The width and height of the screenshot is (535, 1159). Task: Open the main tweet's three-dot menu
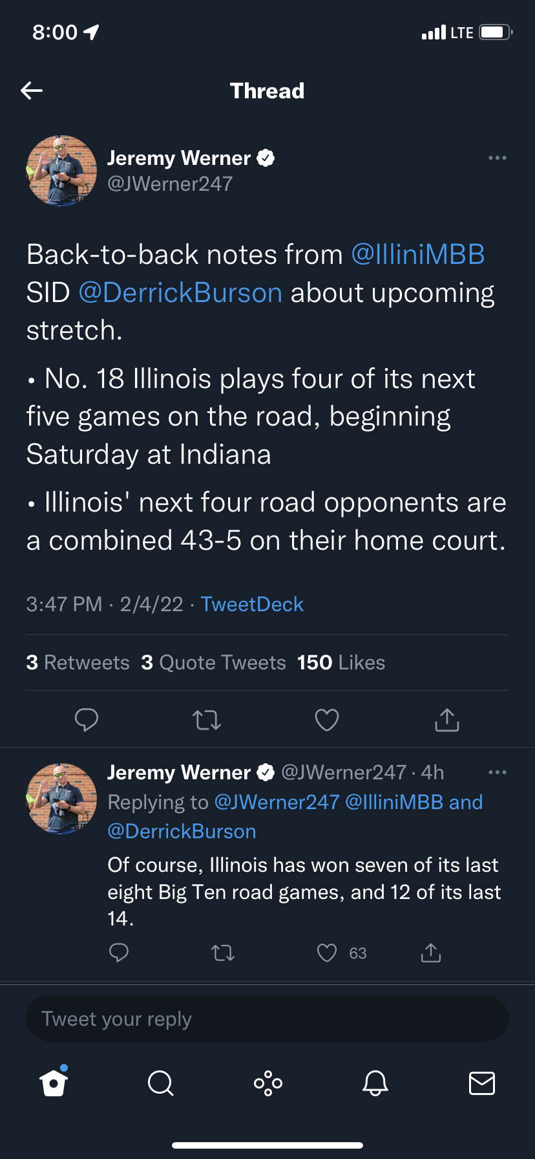(x=497, y=158)
